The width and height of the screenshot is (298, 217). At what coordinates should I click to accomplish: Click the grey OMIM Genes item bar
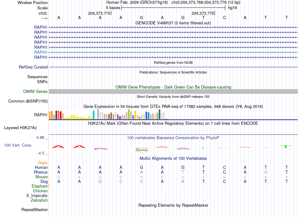173,92
